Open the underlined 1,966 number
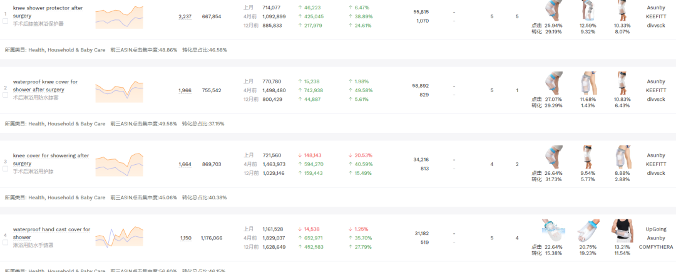This screenshot has width=676, height=272. point(185,90)
